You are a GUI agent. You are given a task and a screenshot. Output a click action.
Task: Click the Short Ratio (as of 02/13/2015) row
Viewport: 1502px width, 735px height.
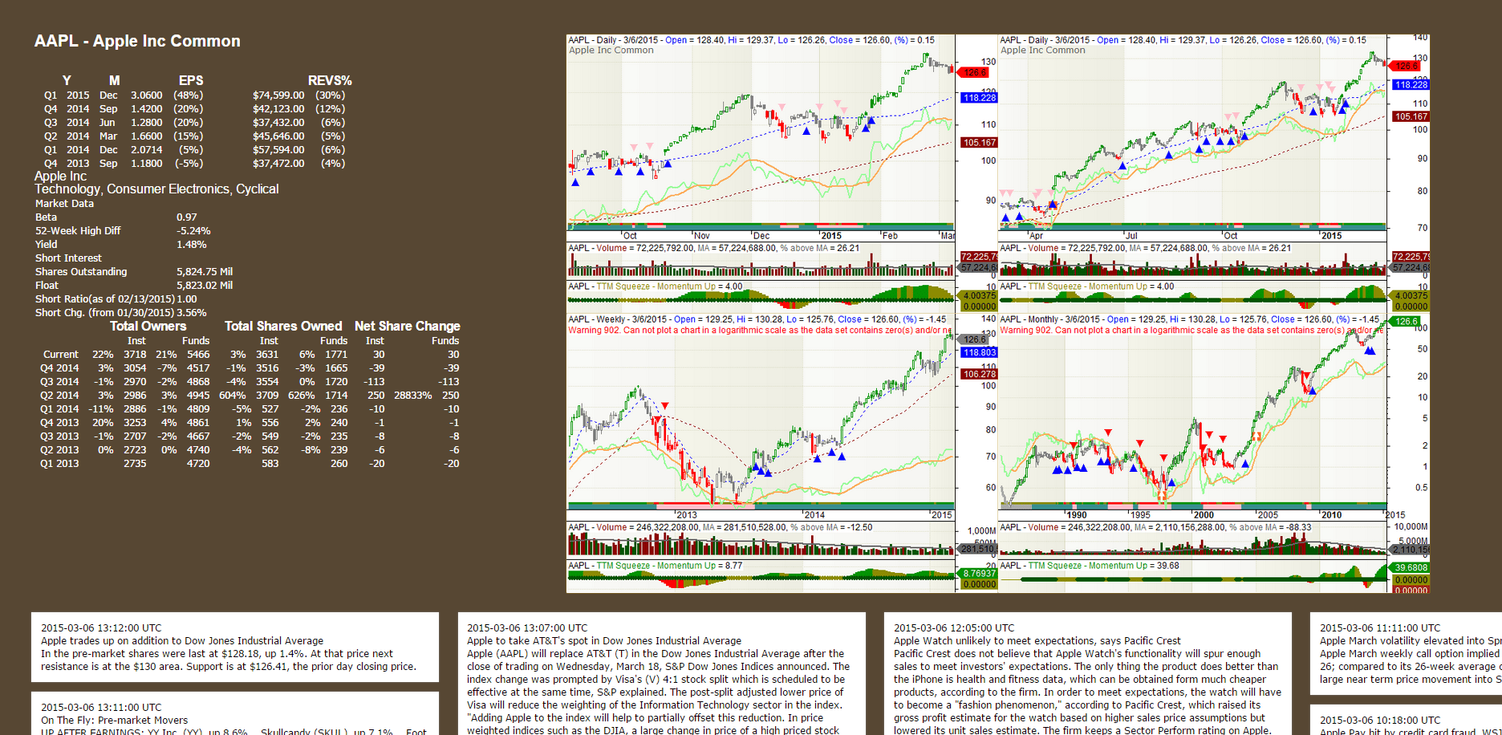[x=116, y=299]
